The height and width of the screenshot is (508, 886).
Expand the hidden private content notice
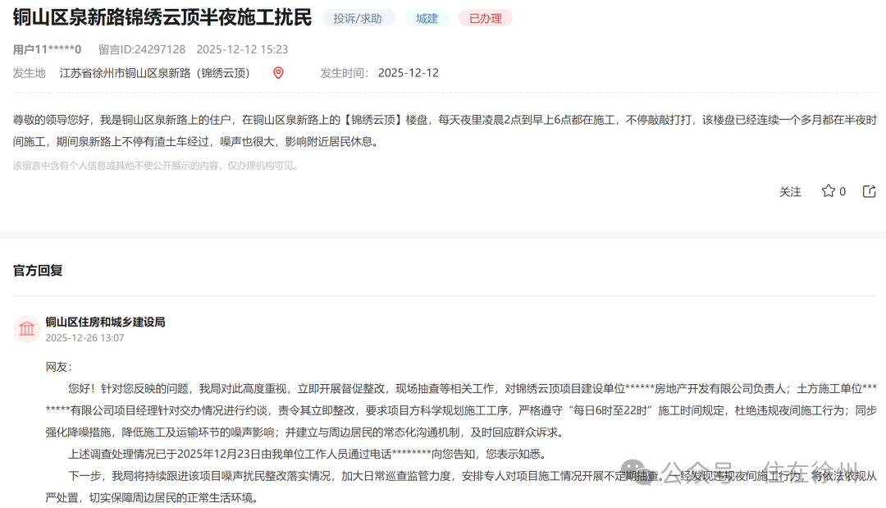(152, 165)
